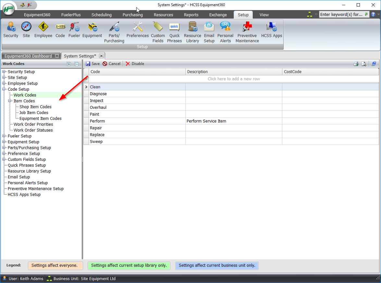The height and width of the screenshot is (283, 381).
Task: Select Quick Phrases Setup in the tree
Action: tap(27, 165)
